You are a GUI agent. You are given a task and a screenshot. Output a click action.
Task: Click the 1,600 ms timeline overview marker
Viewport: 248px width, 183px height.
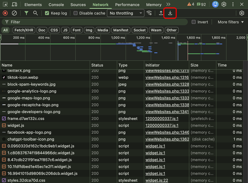click(193, 38)
